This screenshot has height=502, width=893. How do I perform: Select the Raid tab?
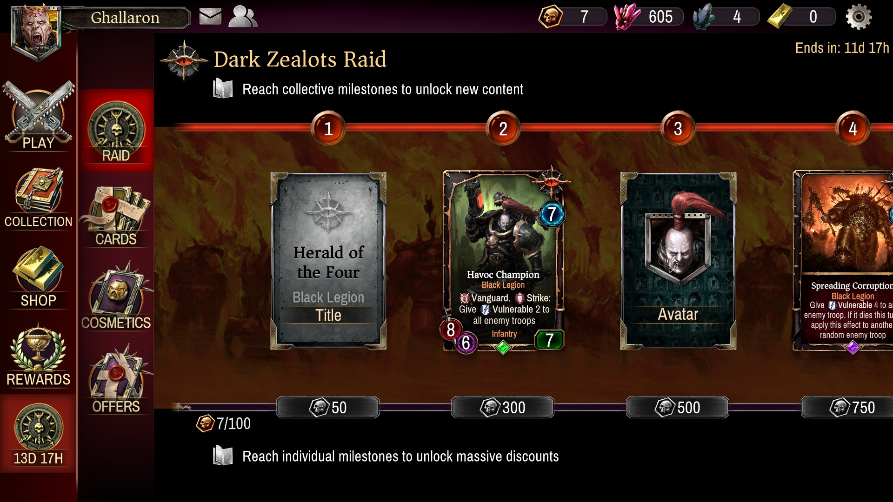pyautogui.click(x=116, y=131)
